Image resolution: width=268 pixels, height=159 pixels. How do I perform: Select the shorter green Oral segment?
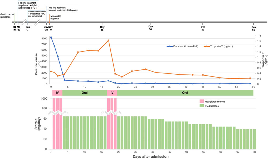click(x=85, y=93)
